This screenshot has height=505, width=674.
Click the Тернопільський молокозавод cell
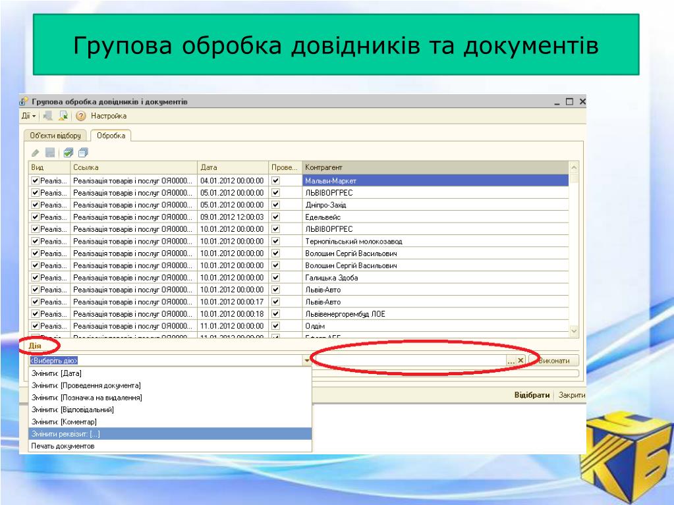click(x=435, y=242)
